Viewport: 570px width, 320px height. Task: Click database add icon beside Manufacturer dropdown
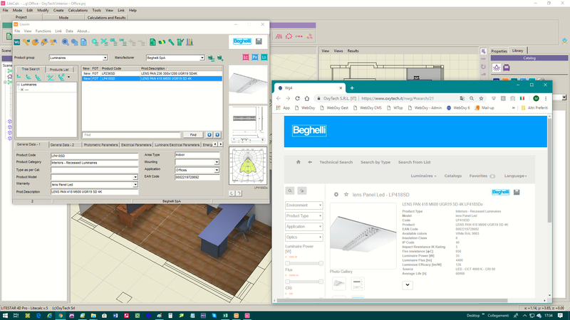220,58
